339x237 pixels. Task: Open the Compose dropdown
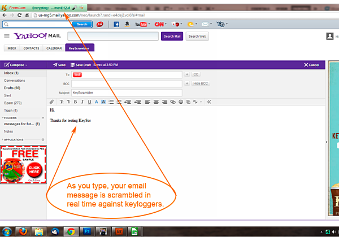[17, 65]
